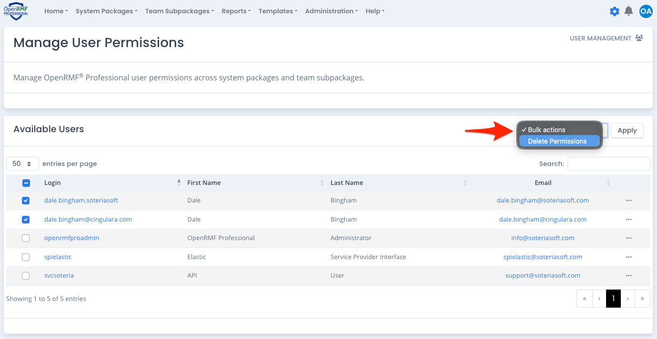Screen dimensions: 657x339
Task: Open the spielastic login link
Action: (x=58, y=257)
